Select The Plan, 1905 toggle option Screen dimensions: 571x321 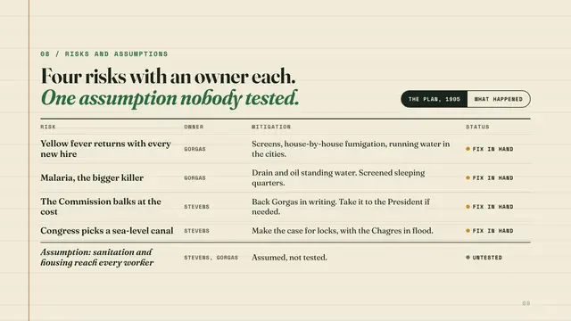[x=434, y=99]
